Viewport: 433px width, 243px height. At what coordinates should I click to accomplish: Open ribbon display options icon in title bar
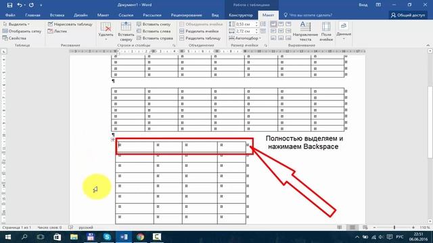tap(378, 5)
